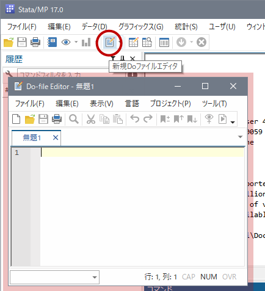Click the Show file in Viewer icon
This screenshot has width=265, height=291.
tap(209, 119)
